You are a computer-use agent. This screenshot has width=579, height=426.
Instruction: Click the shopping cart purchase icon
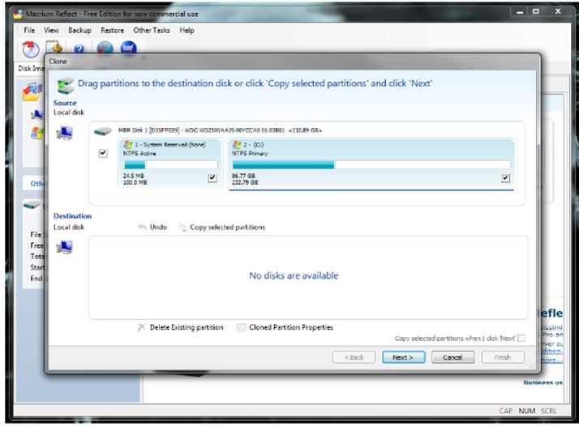pyautogui.click(x=128, y=48)
